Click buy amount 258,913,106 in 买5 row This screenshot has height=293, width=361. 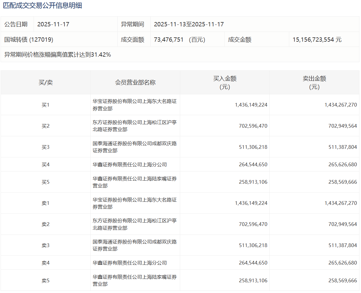click(253, 182)
